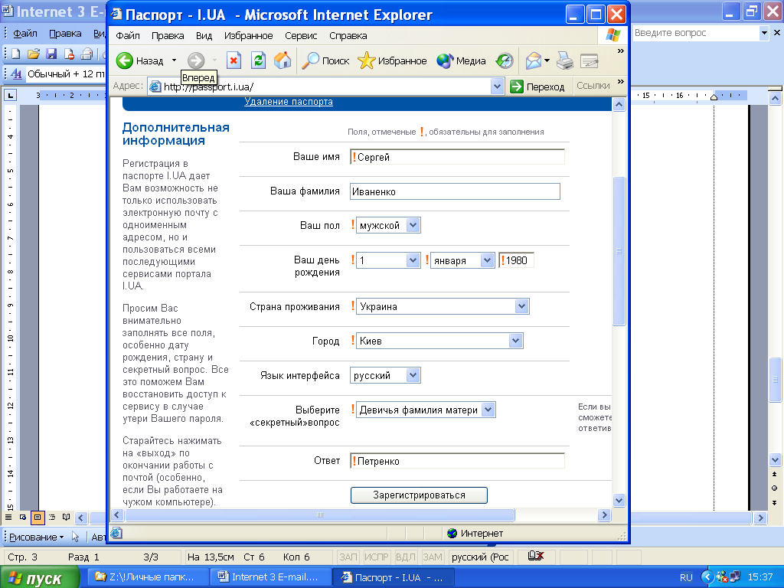
Task: Open the Справка menu
Action: [348, 35]
